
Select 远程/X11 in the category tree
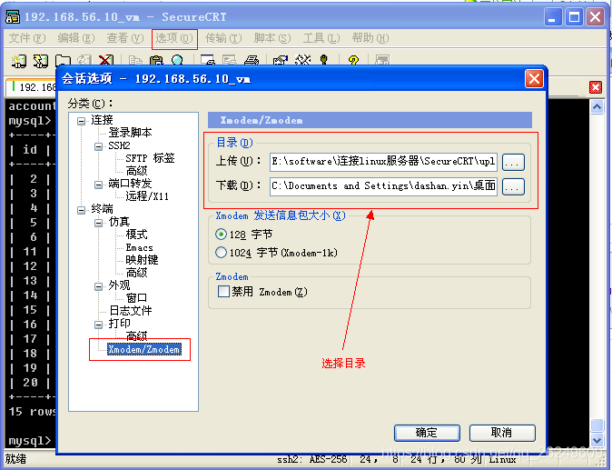[147, 196]
